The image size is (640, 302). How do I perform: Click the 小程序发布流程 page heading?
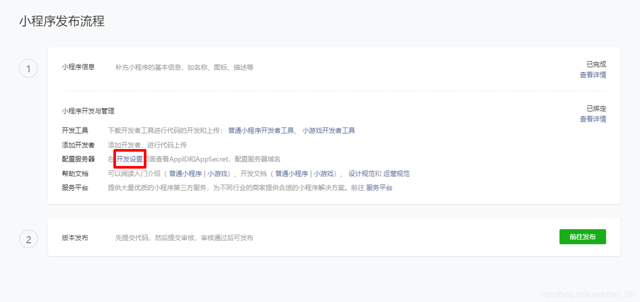pos(62,21)
